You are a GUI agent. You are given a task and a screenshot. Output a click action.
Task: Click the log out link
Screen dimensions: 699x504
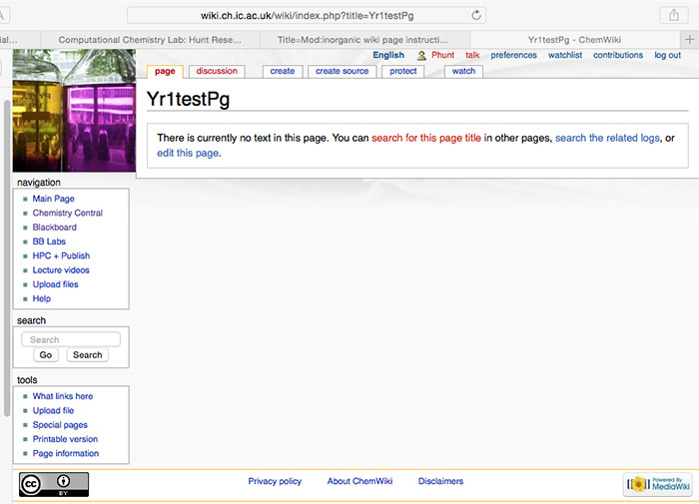[x=667, y=56]
